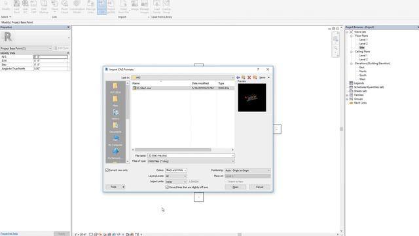Click the Link IFC ribbon icon
Screen dimensions: 419x236
(x=25, y=6)
